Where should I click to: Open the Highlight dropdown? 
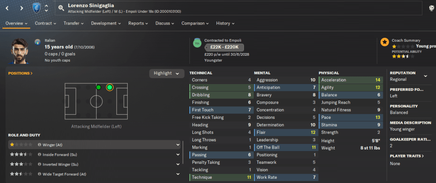(166, 73)
